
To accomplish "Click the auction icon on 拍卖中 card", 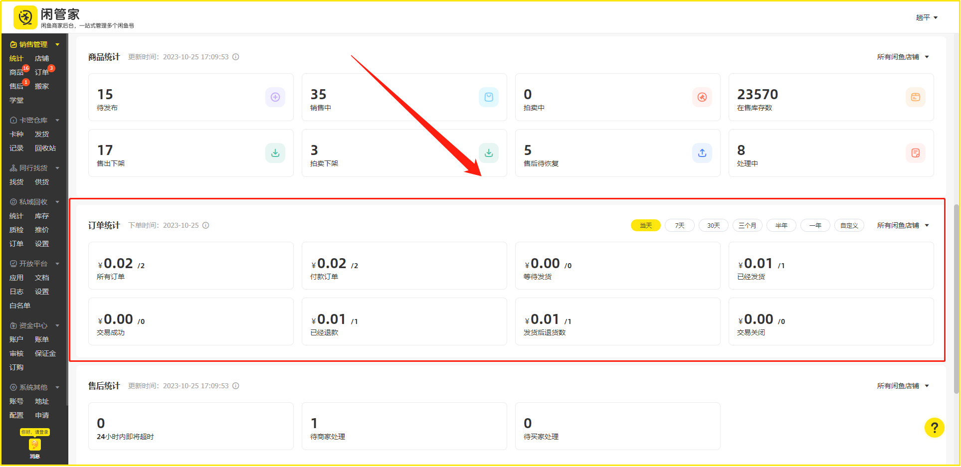I will [x=702, y=97].
